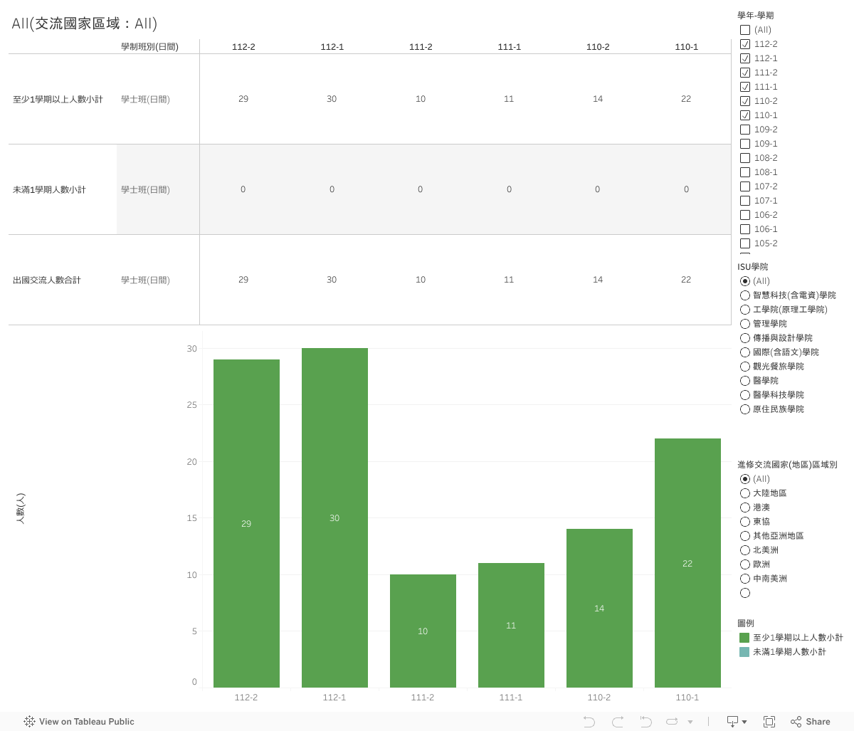Image resolution: width=854 pixels, height=731 pixels.
Task: Click the 111-2 green bar
Action: coord(423,631)
